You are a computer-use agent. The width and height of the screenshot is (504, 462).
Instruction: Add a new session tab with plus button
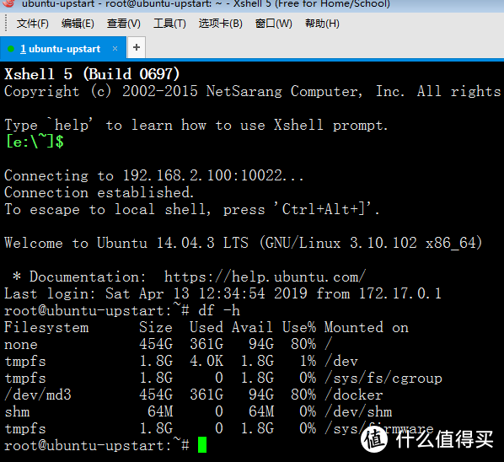coord(137,47)
